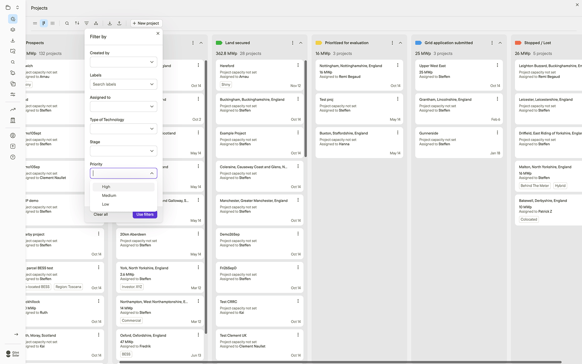The width and height of the screenshot is (582, 364).
Task: Click the Search labels input field
Action: 120,84
